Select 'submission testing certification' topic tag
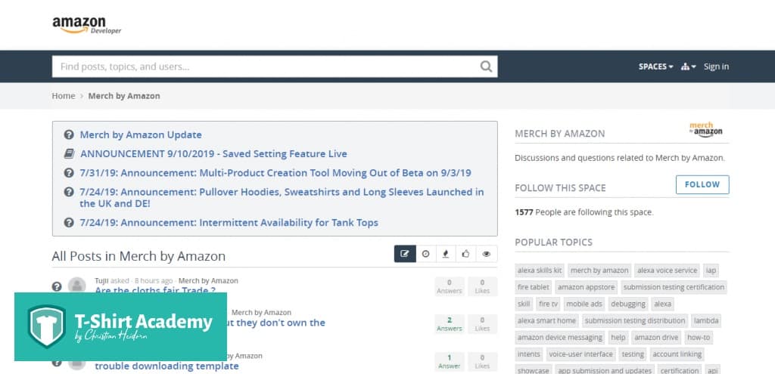The height and width of the screenshot is (374, 775). [674, 287]
